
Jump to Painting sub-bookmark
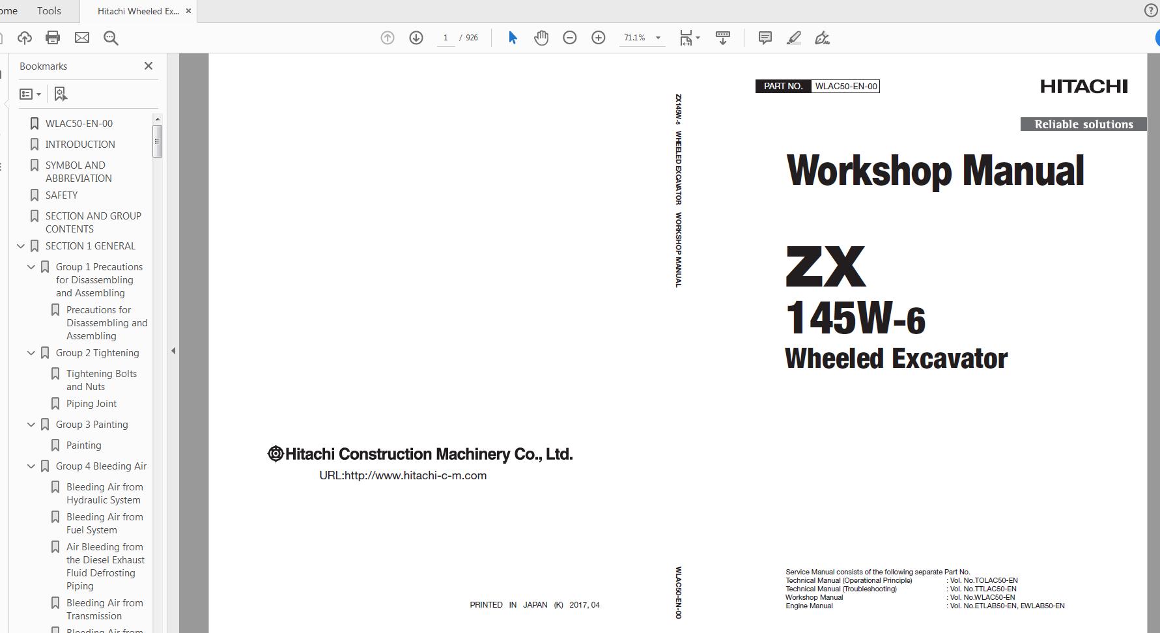click(83, 445)
